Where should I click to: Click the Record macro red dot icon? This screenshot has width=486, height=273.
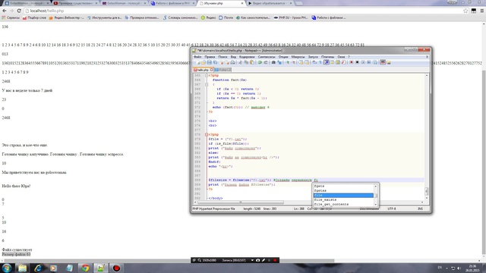351,62
